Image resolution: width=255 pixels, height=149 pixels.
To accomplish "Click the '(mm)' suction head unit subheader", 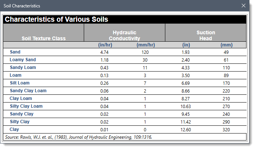I will coord(226,45).
